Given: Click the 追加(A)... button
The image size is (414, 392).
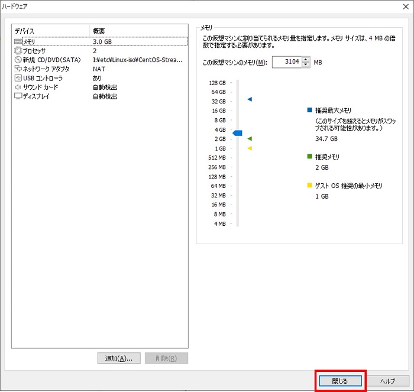Looking at the screenshot, I should (x=119, y=358).
